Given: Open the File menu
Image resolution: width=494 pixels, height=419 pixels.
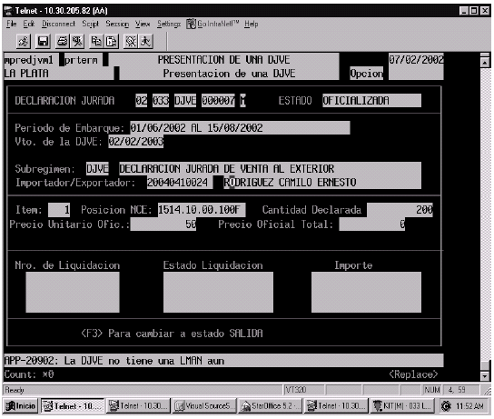Looking at the screenshot, I should click(12, 24).
